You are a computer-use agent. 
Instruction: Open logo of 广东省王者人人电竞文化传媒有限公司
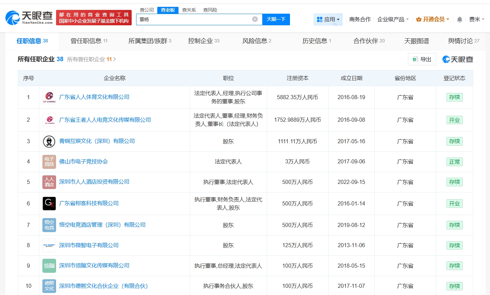(x=49, y=120)
